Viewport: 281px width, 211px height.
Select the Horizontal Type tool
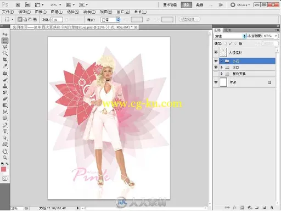5,131
